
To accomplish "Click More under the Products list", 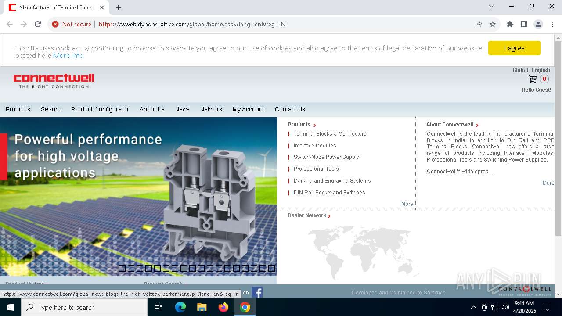I will [407, 204].
